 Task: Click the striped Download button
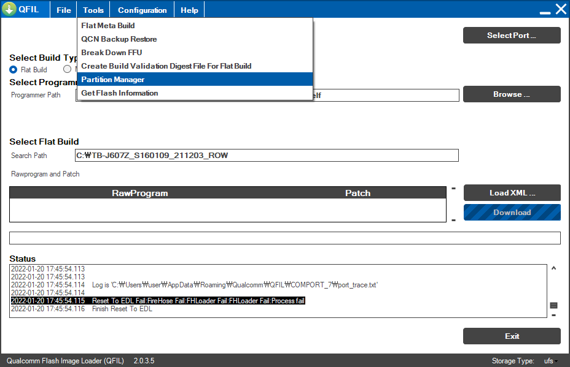512,212
